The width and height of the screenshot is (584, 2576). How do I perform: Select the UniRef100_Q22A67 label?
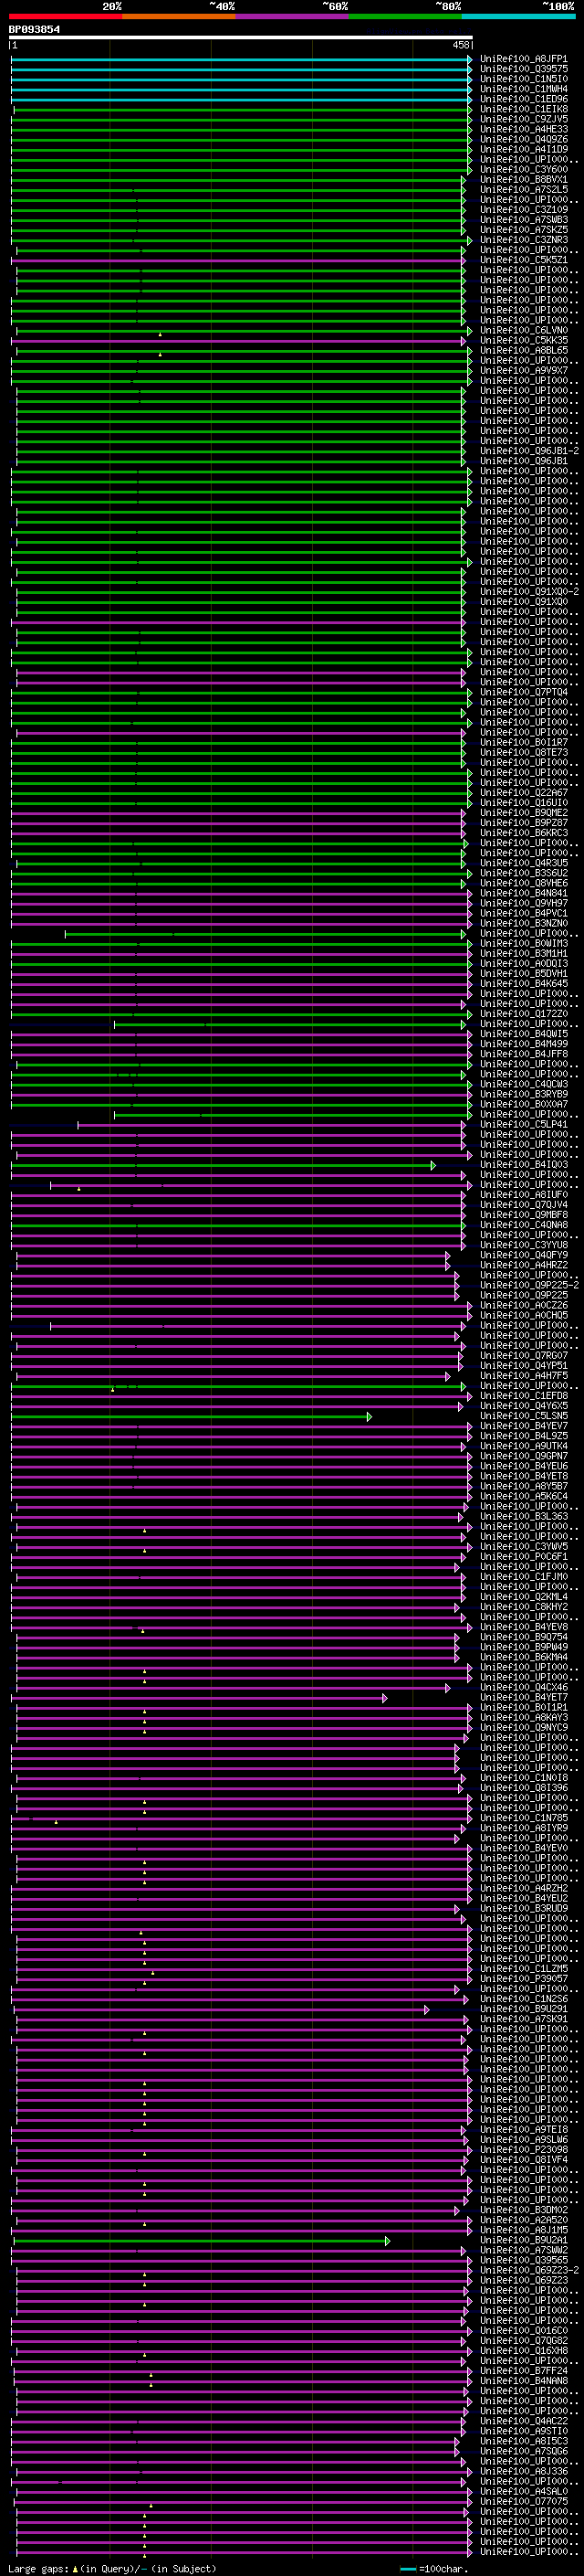524,792
